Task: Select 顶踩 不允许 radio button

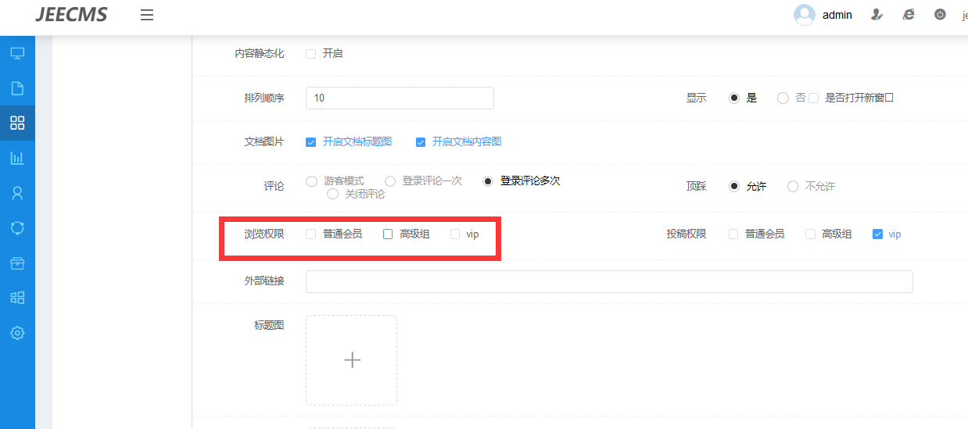Action: (793, 187)
